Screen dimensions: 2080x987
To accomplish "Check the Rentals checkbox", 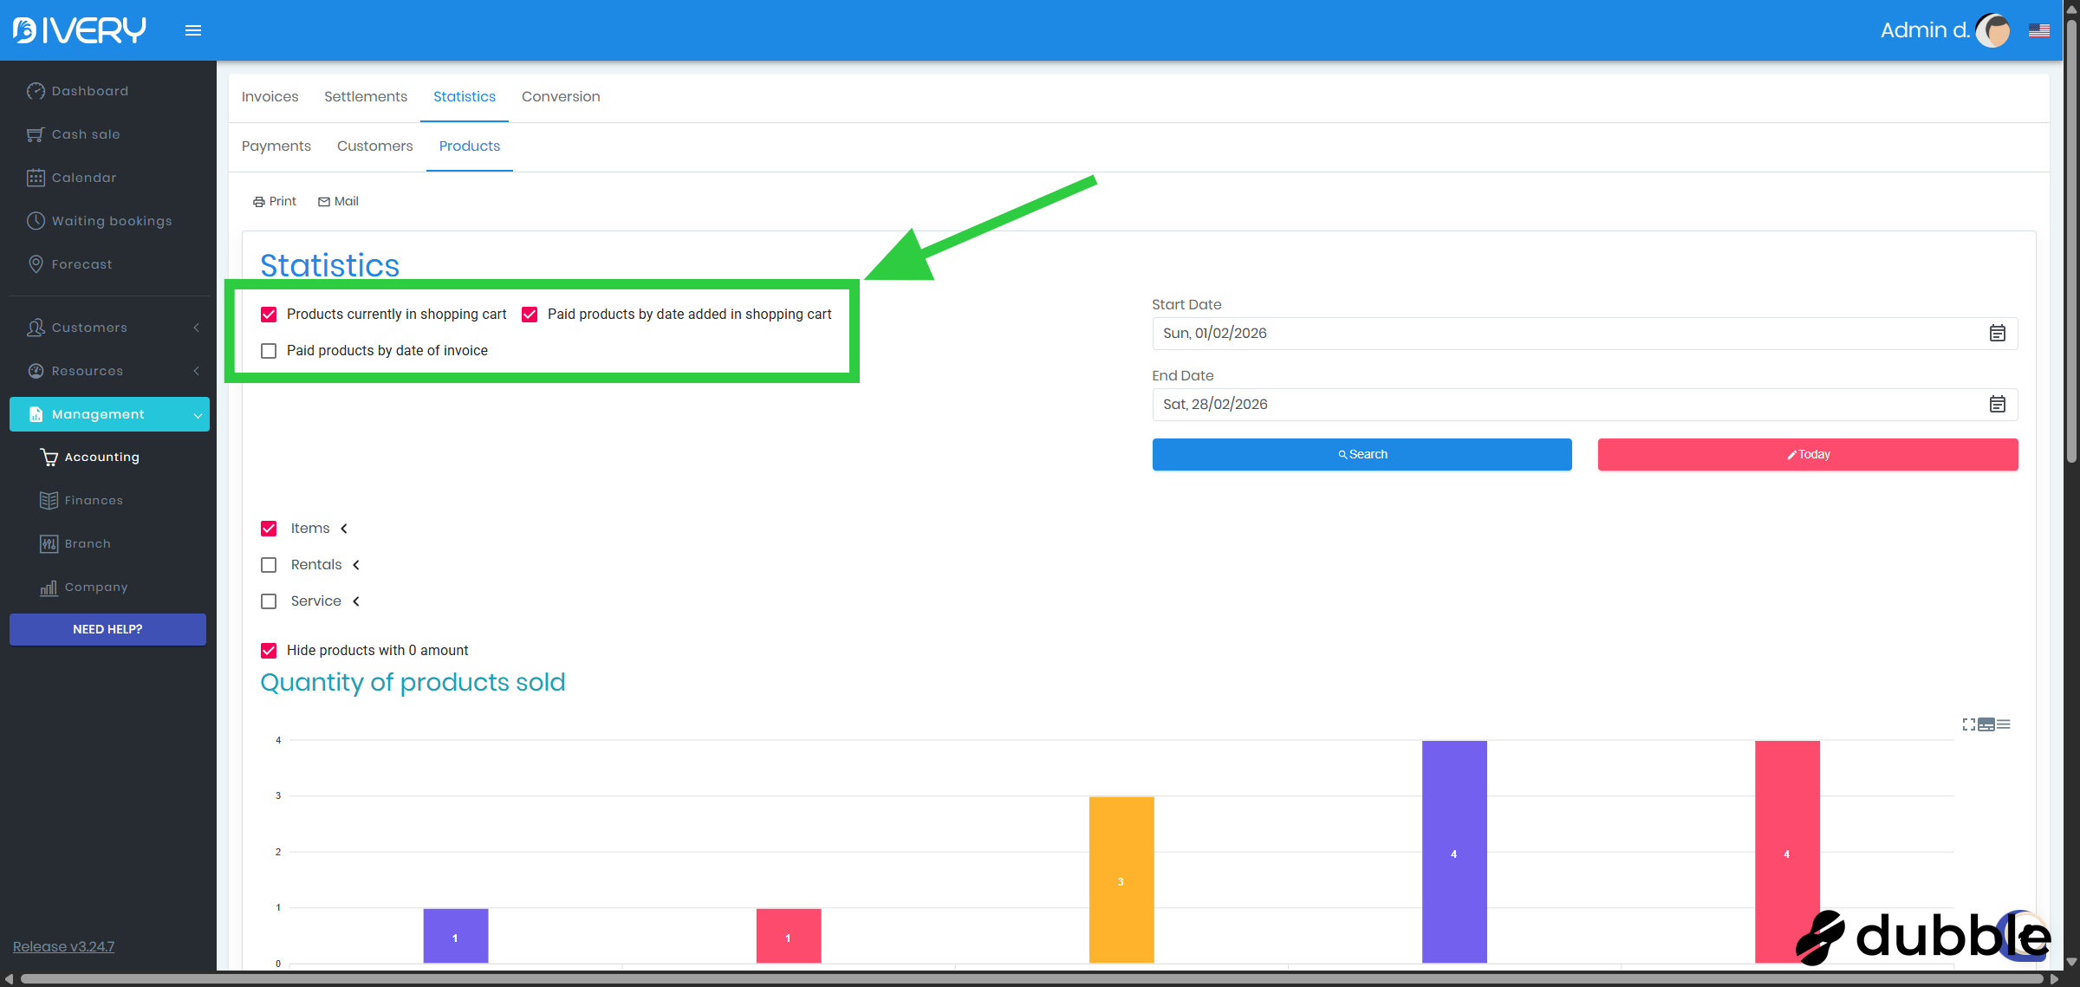I will pyautogui.click(x=269, y=565).
